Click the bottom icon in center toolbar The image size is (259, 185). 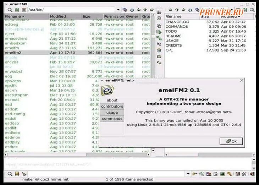pyautogui.click(x=159, y=62)
